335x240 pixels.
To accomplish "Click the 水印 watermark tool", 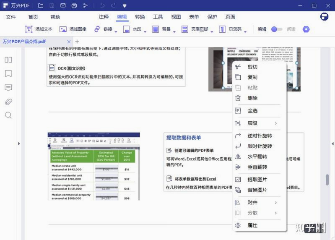I will tap(132, 29).
